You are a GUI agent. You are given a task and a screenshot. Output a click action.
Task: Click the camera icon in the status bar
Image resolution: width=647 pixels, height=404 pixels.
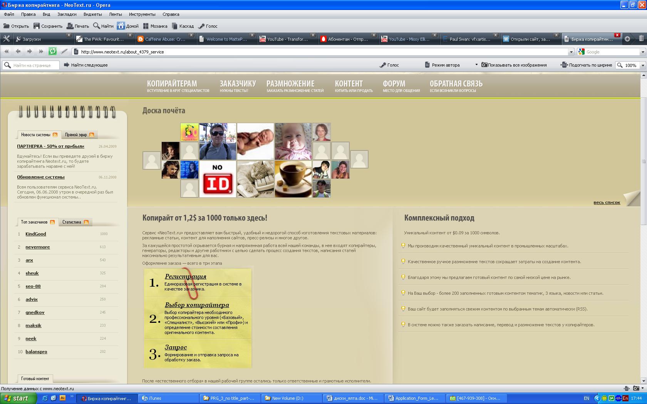(x=637, y=389)
